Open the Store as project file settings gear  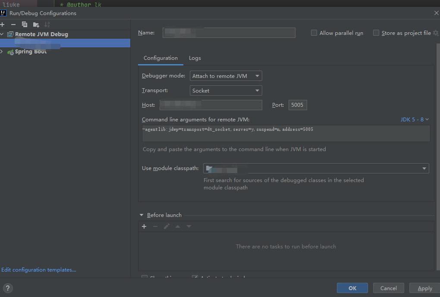pos(436,33)
